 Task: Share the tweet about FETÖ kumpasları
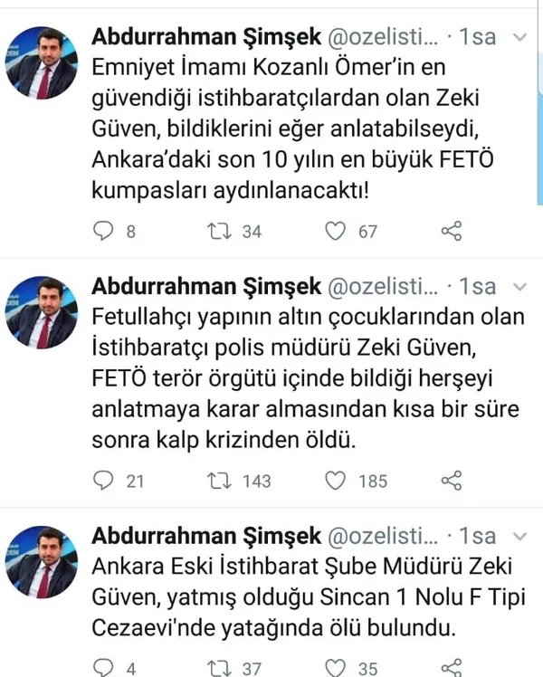point(451,232)
